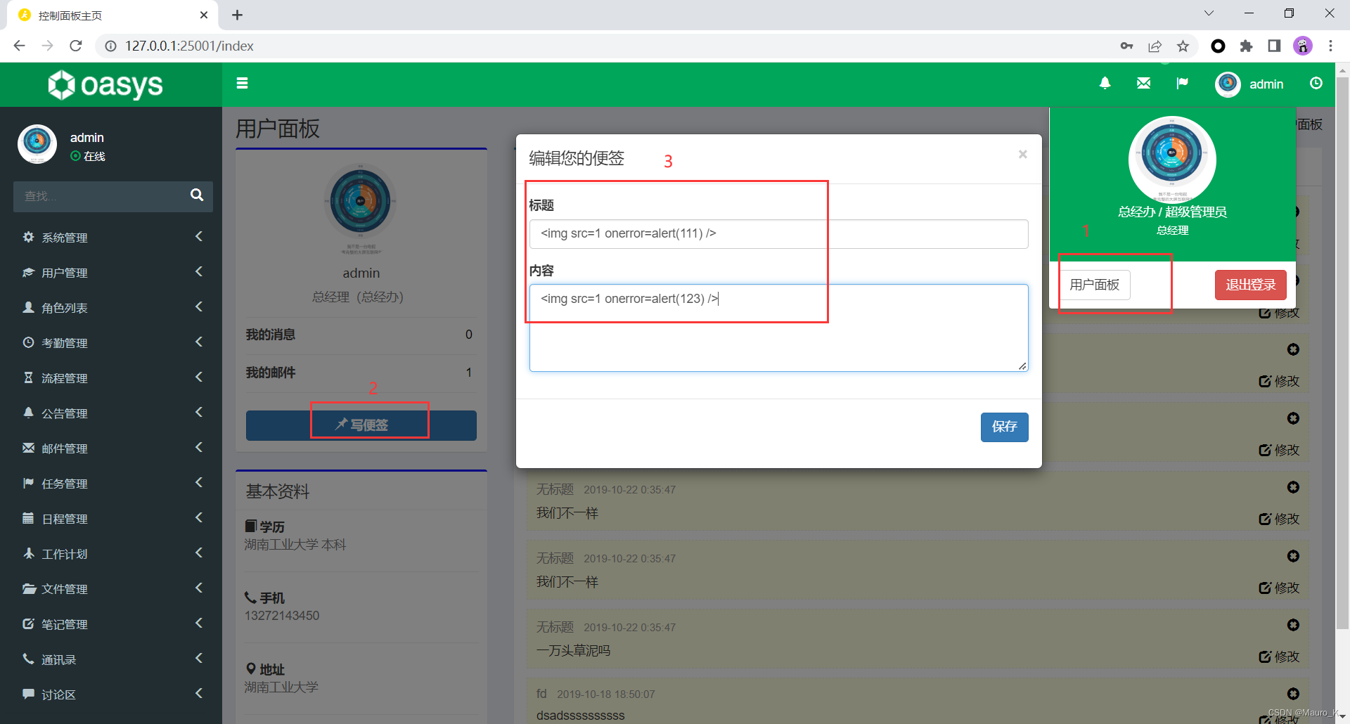Close the 编辑您的便签 dialog

click(x=1022, y=154)
